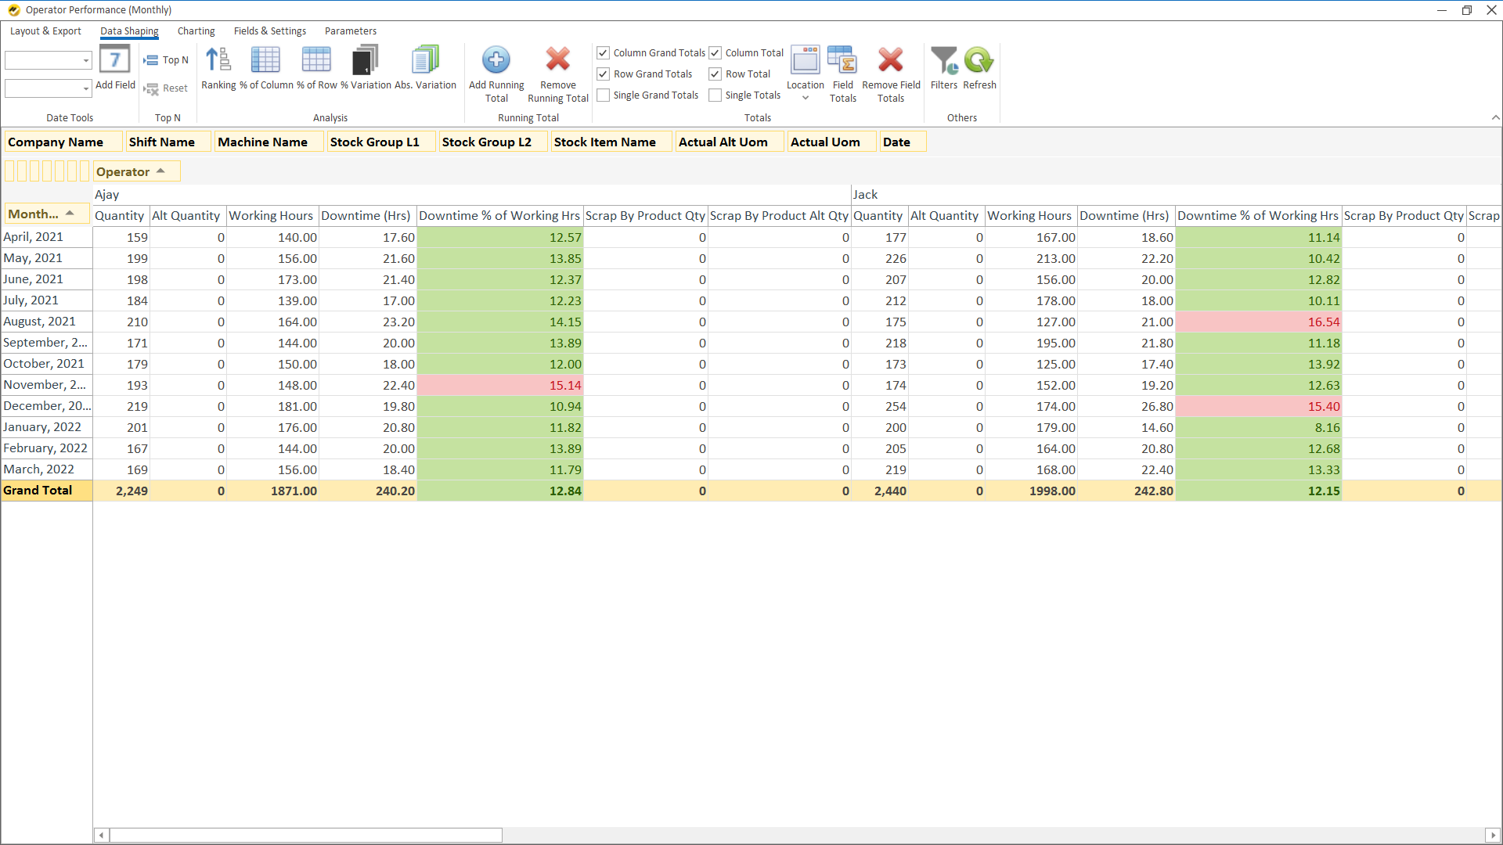
Task: Enable Single Grand Totals checkbox
Action: point(604,95)
